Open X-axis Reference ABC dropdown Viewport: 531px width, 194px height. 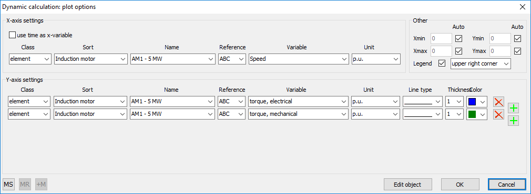pos(232,59)
